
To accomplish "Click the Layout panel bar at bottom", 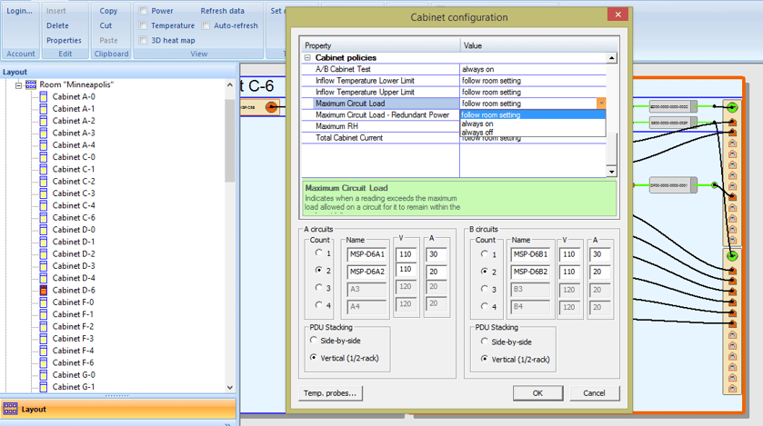I will tap(118, 410).
